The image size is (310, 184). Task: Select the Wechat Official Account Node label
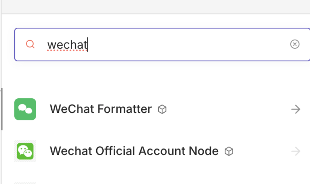(134, 151)
